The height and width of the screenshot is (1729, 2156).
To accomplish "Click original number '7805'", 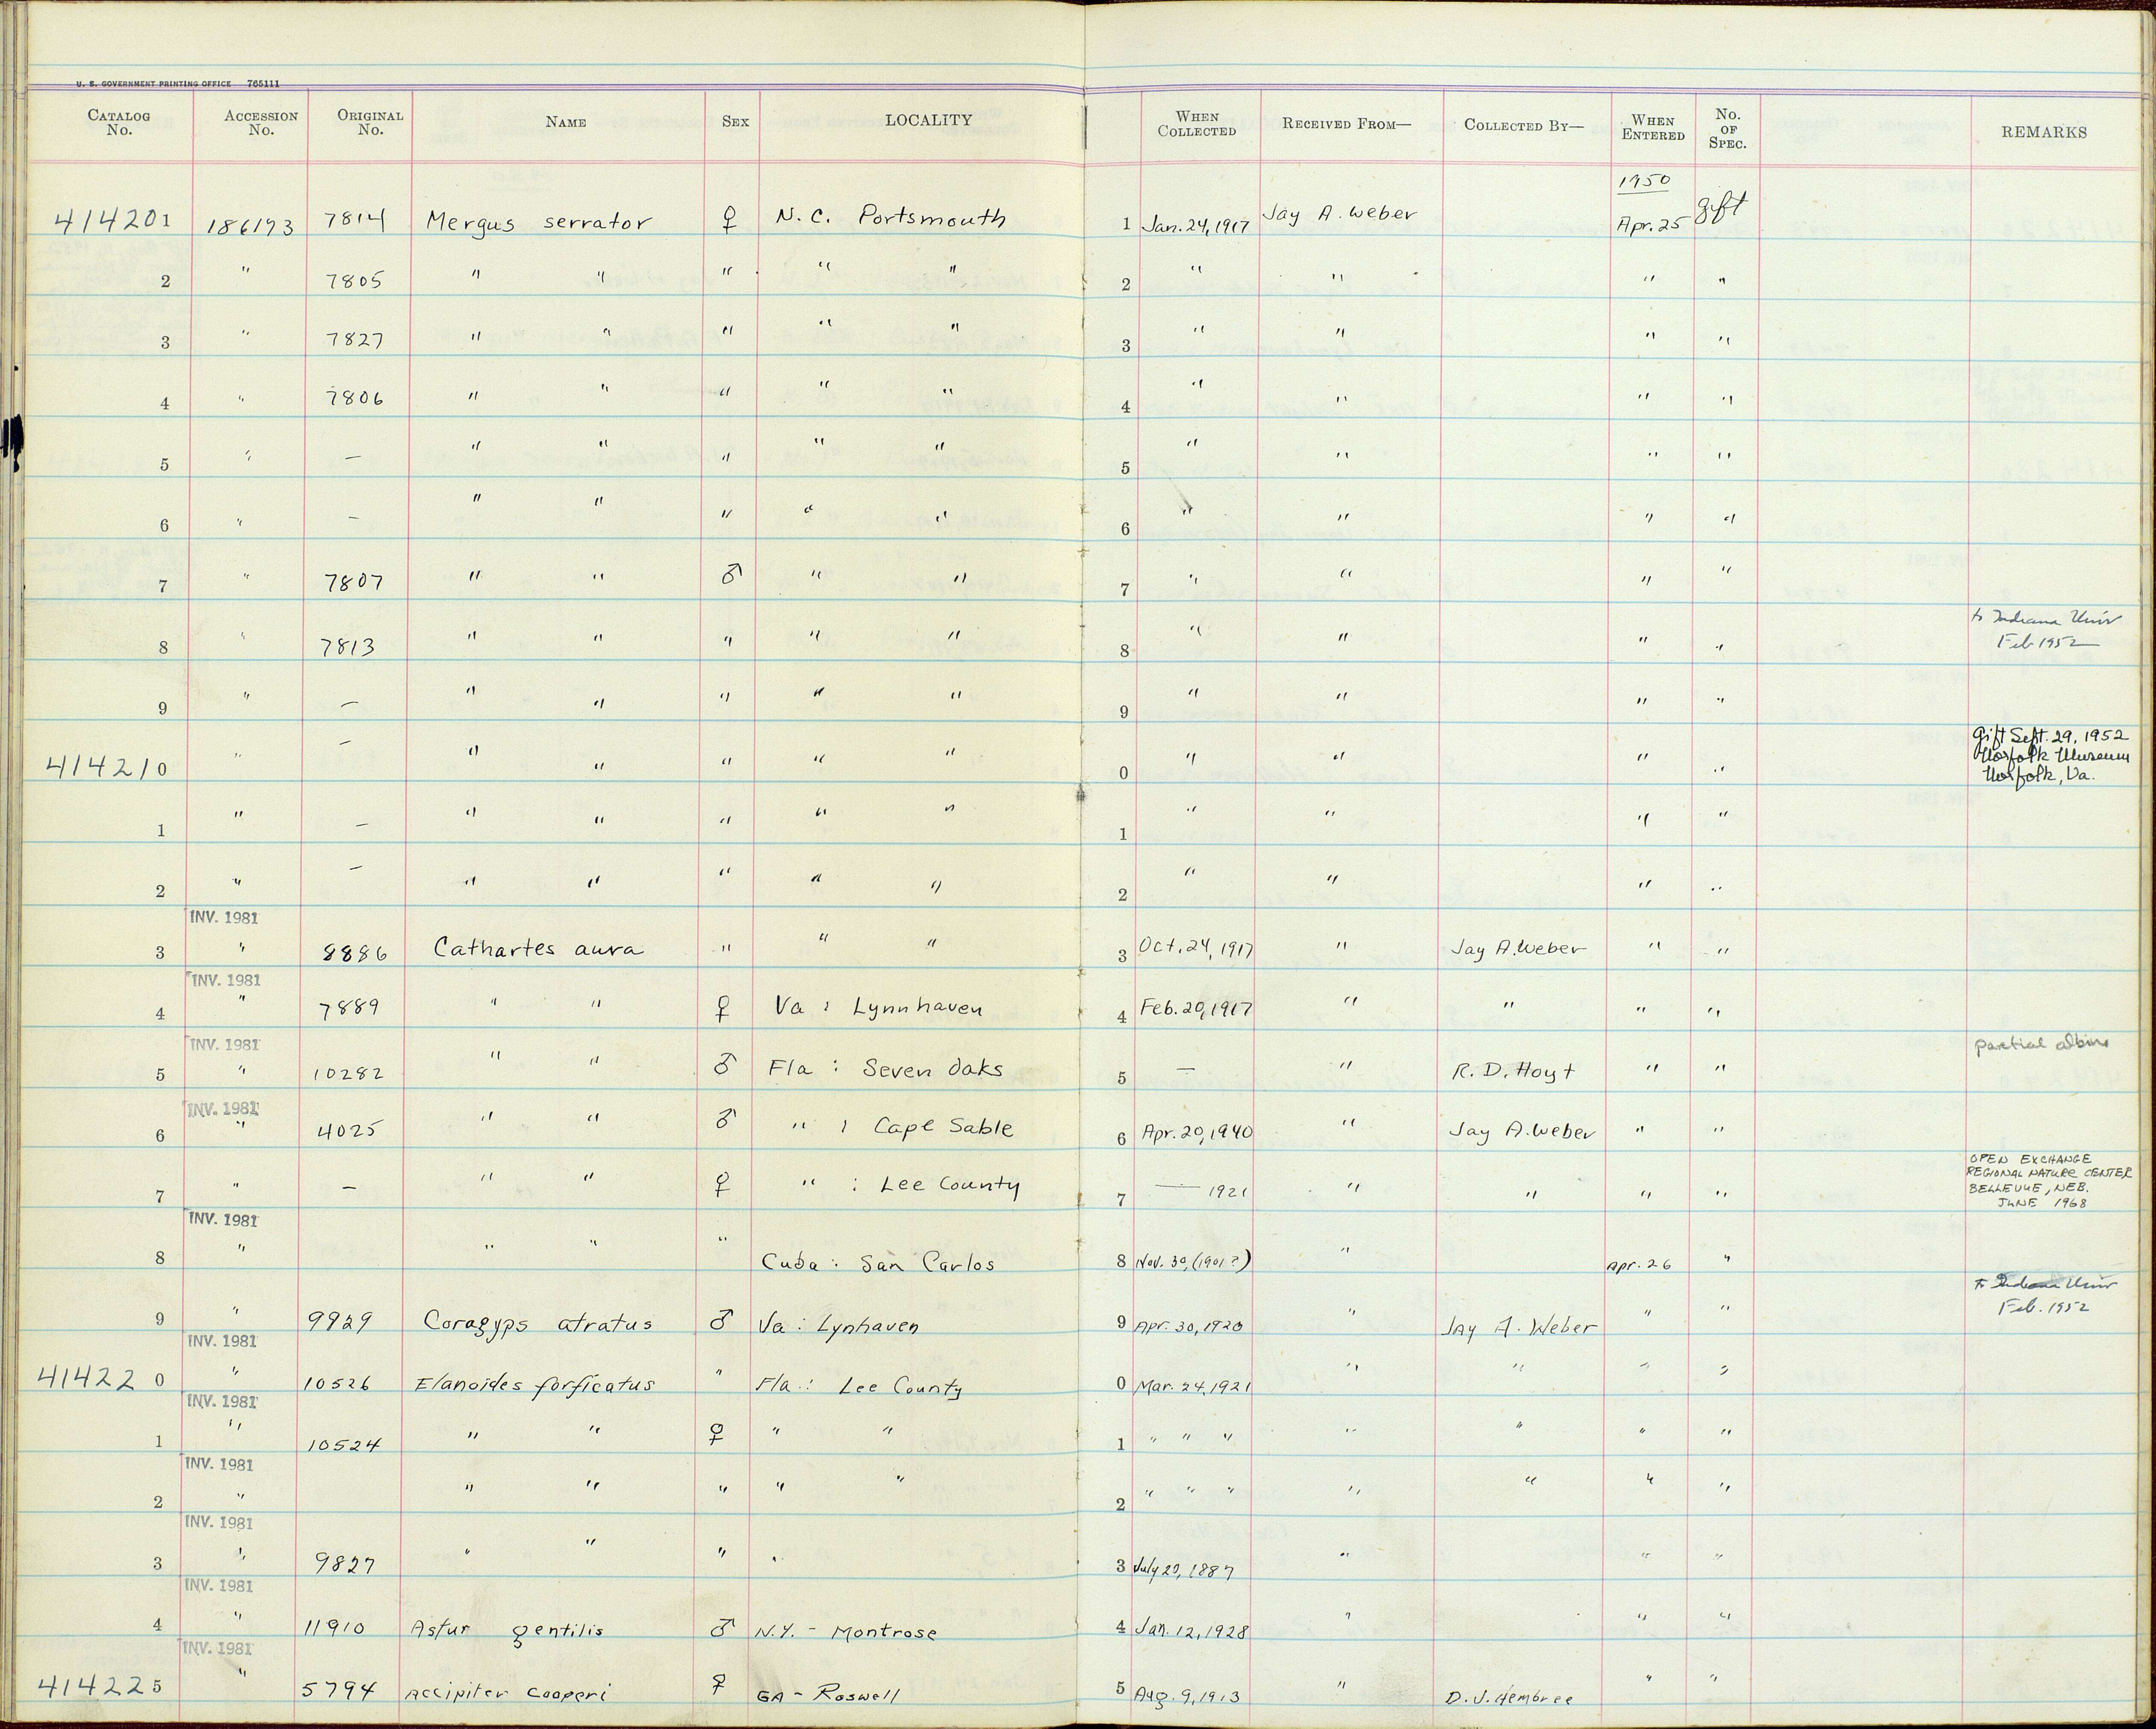I will [x=355, y=281].
